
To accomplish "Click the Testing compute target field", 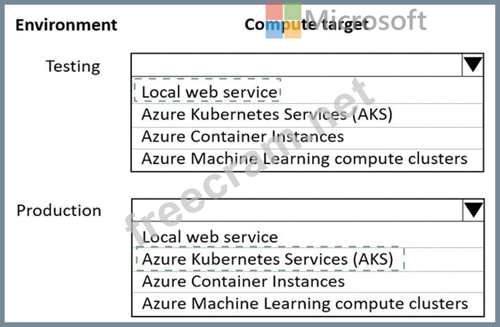I will point(295,65).
